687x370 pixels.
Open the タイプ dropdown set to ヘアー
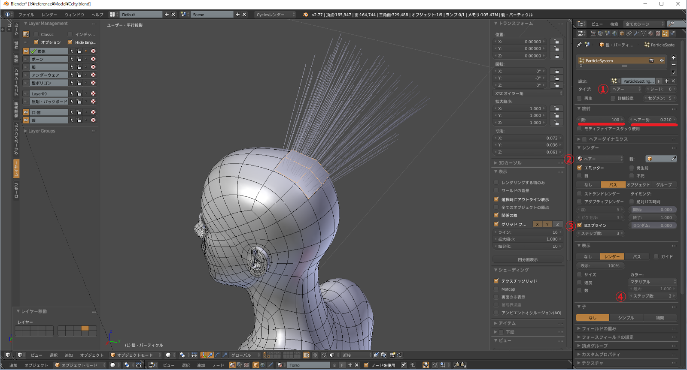click(626, 89)
